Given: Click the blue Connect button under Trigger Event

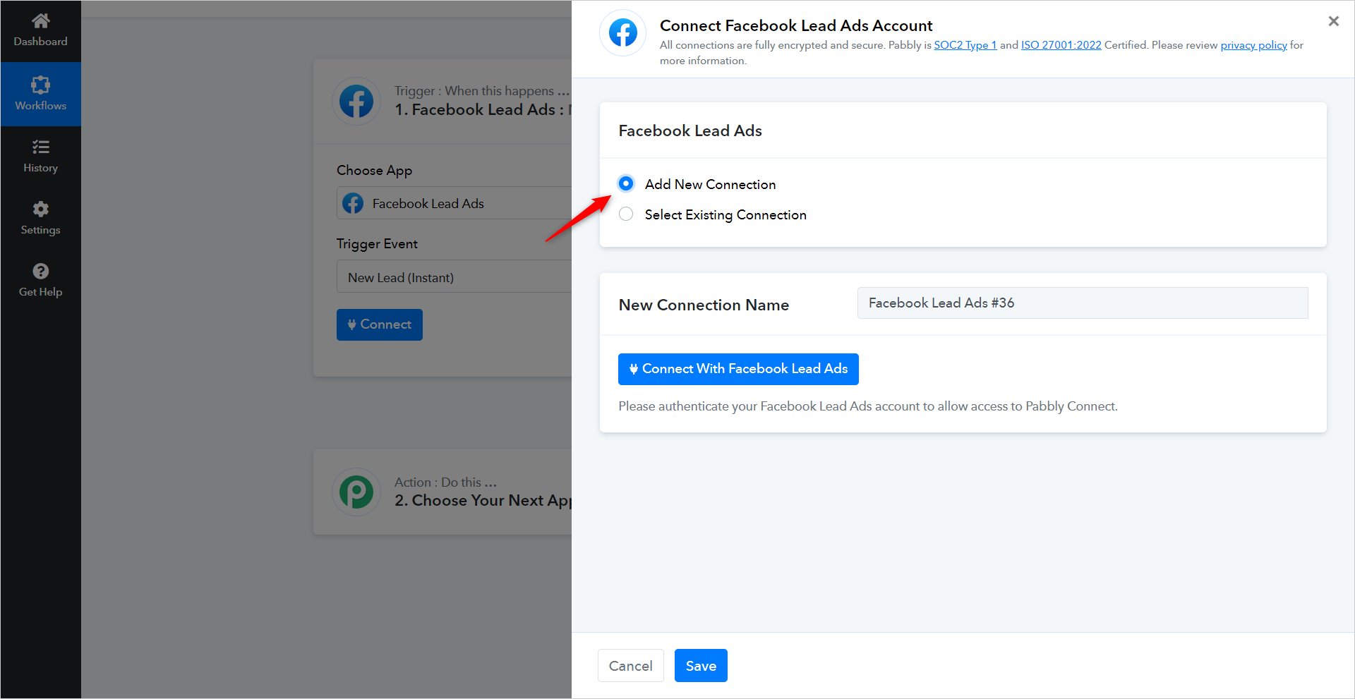Looking at the screenshot, I should pyautogui.click(x=380, y=324).
